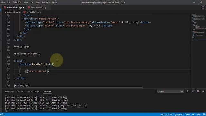Image resolution: width=206 pixels, height=116 pixels.
Task: Change encoding via UTF-8 status item
Action: click(x=187, y=115)
